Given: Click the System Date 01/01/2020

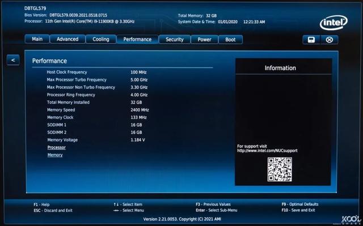Looking at the screenshot, I should tap(227, 22).
